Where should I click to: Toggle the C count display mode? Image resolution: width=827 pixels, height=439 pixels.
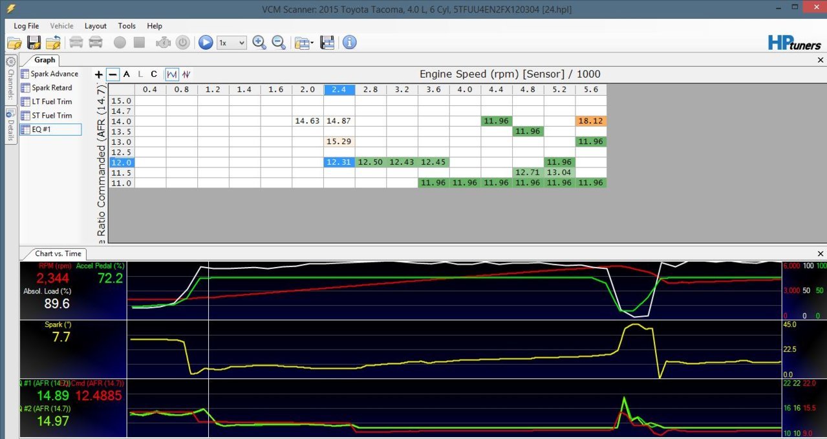(154, 74)
